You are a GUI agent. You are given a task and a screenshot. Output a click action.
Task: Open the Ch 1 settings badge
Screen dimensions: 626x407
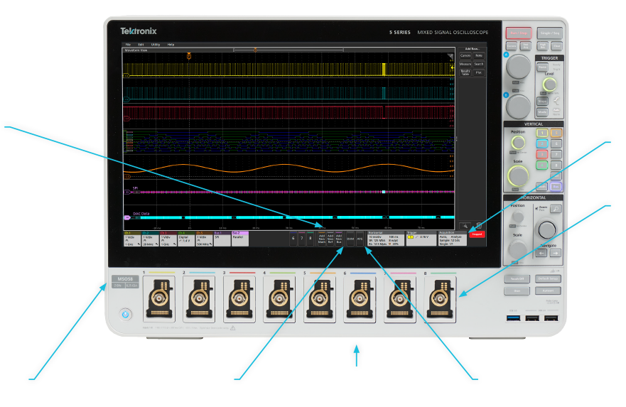coord(132,239)
